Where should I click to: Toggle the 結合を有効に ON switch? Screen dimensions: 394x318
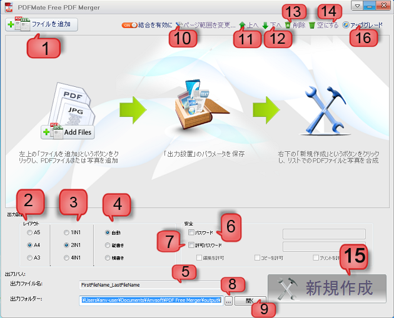click(x=129, y=25)
